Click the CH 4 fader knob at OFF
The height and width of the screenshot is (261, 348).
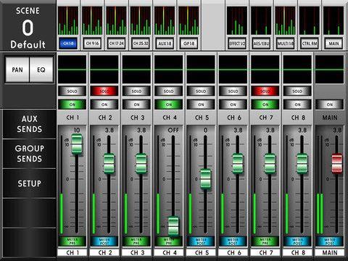[x=173, y=226]
